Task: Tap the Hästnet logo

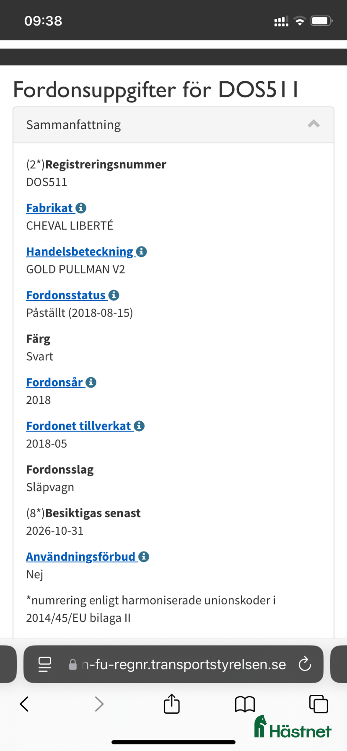Action: pos(293,727)
